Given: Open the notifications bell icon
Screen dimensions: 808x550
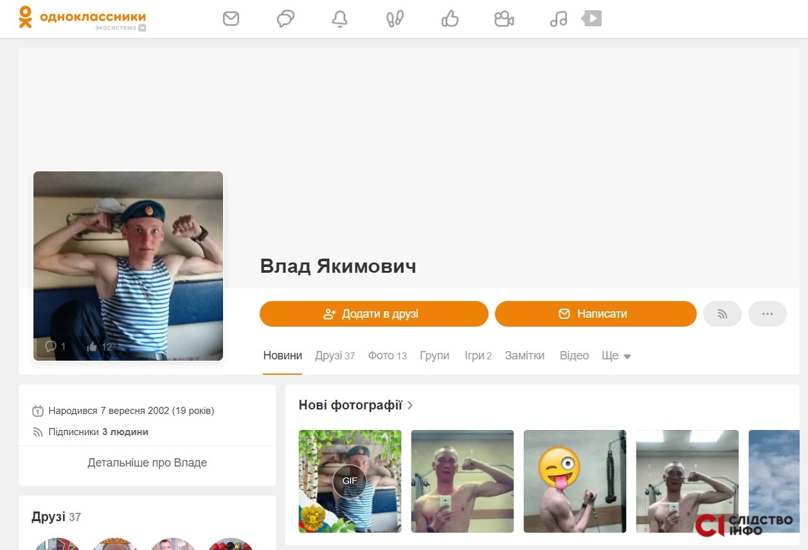Looking at the screenshot, I should click(339, 19).
